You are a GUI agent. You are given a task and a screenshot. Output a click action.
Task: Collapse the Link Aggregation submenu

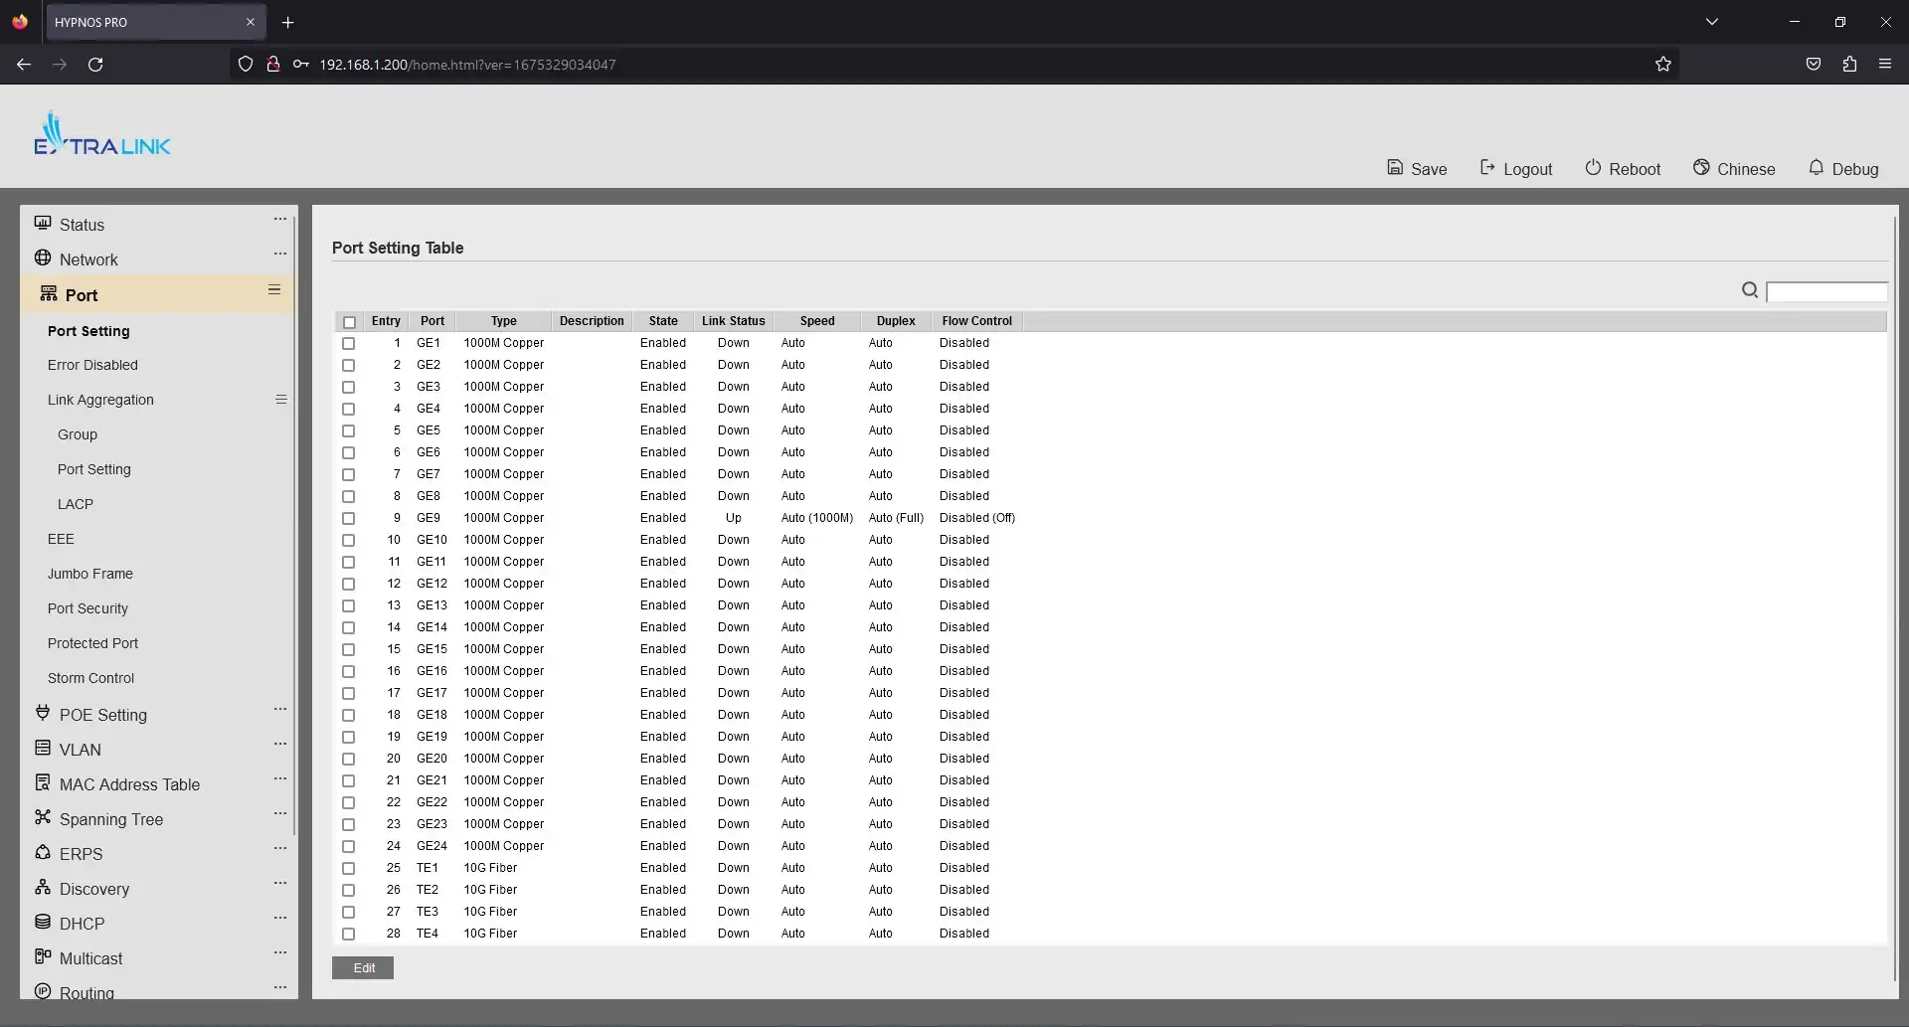[x=280, y=400]
